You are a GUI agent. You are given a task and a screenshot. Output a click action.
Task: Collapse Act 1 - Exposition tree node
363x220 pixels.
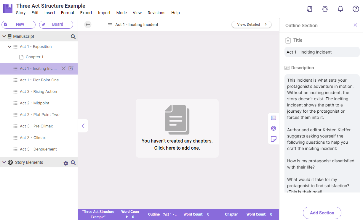pyautogui.click(x=9, y=46)
